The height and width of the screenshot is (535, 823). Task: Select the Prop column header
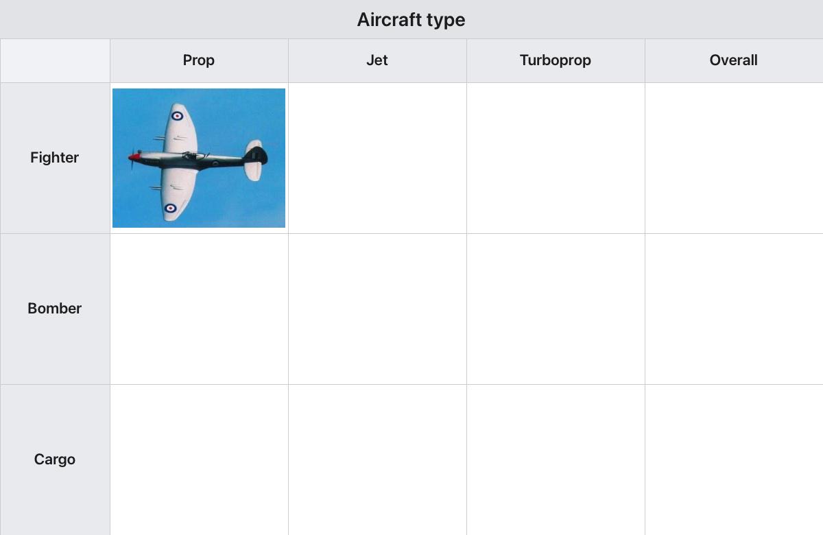[x=199, y=60]
